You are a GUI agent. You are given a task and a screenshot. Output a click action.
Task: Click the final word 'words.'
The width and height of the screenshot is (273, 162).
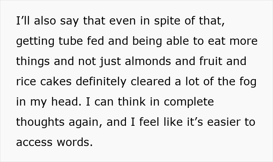75,142
